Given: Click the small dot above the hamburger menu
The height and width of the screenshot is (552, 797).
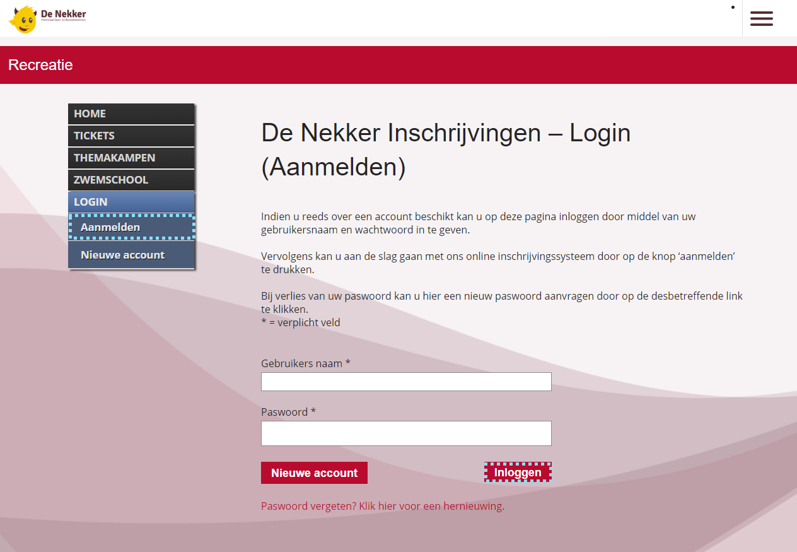Looking at the screenshot, I should (x=733, y=7).
